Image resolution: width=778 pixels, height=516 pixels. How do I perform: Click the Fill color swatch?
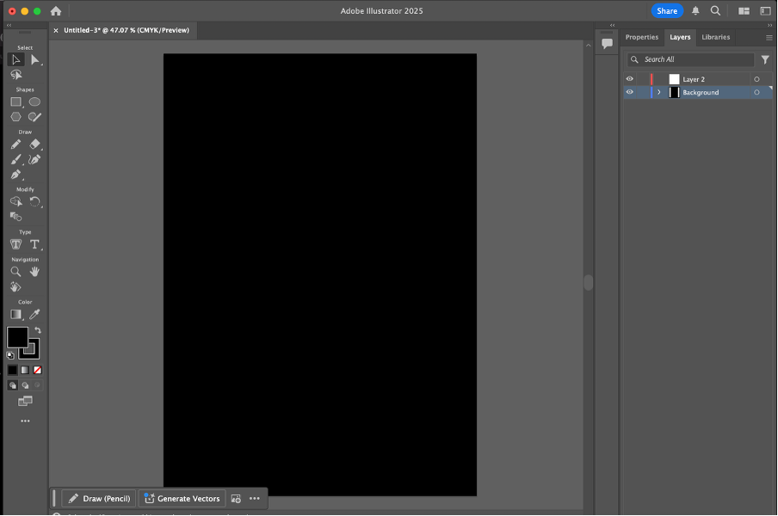click(x=17, y=337)
